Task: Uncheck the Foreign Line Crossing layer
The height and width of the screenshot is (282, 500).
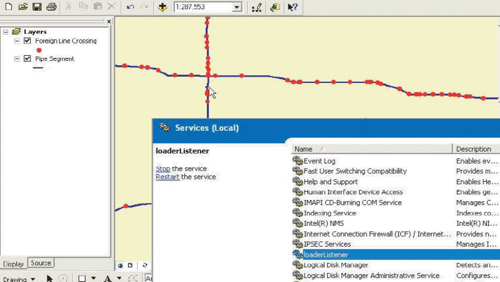Action: [27, 41]
